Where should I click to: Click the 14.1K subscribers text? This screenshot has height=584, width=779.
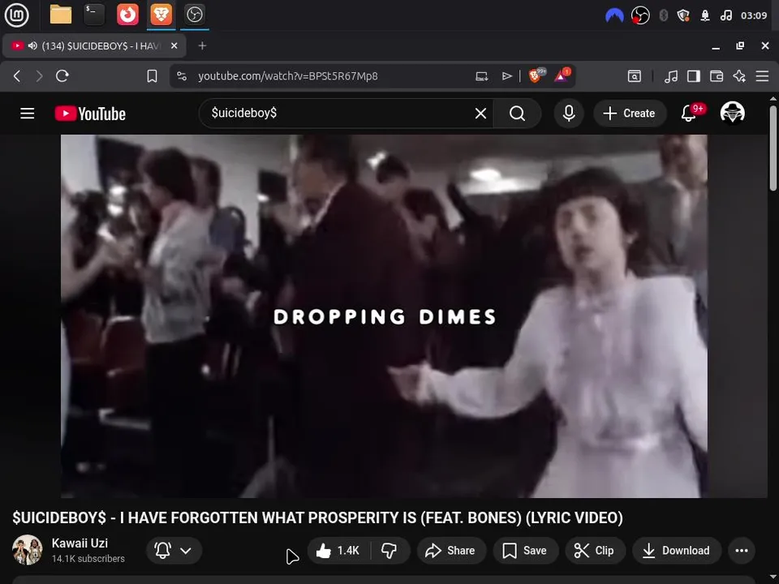(88, 559)
